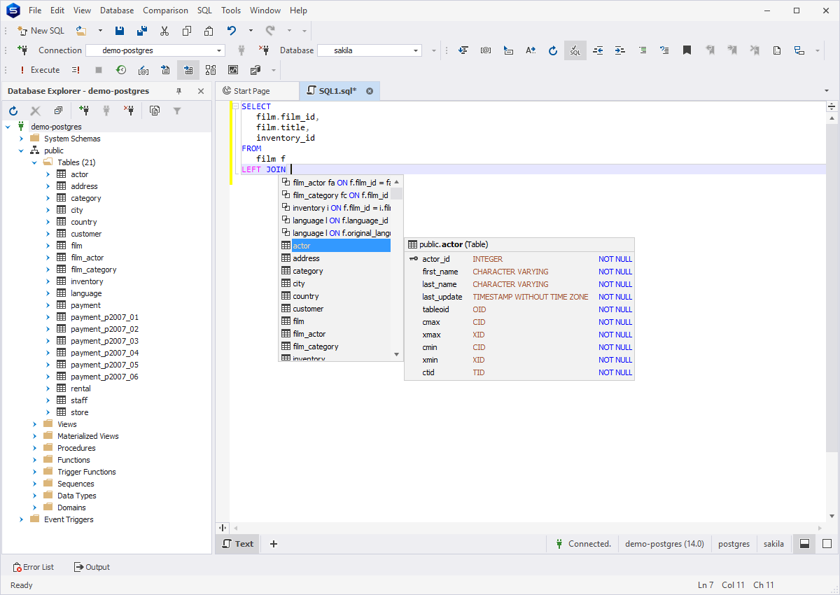Click the add new view plus icon
This screenshot has height=595, width=840.
pos(274,544)
